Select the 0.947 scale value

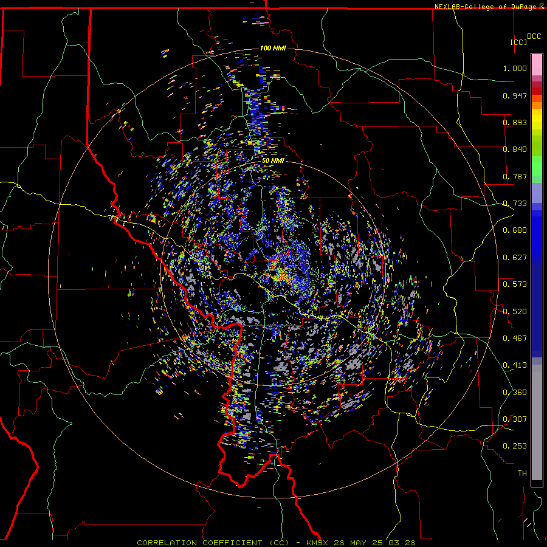(x=515, y=95)
